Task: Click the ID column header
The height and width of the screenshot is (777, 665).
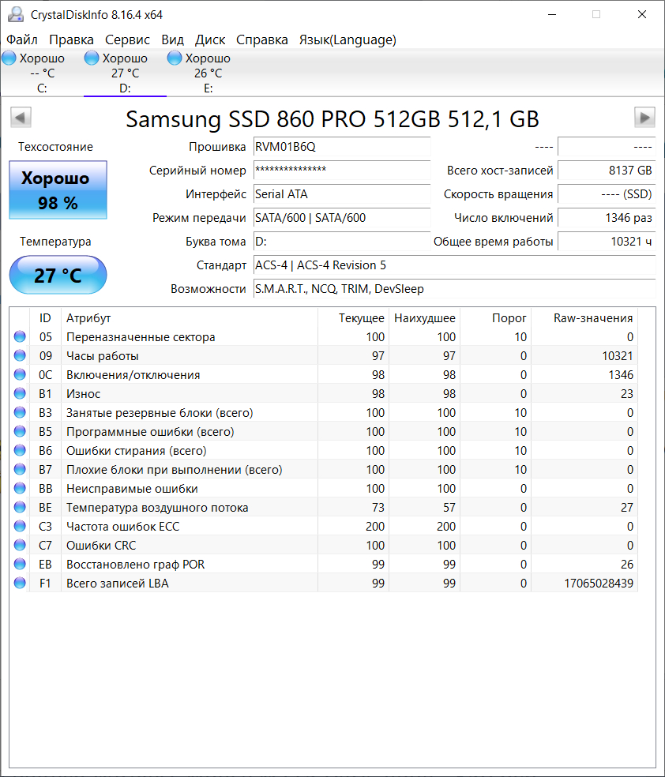Action: (x=45, y=318)
